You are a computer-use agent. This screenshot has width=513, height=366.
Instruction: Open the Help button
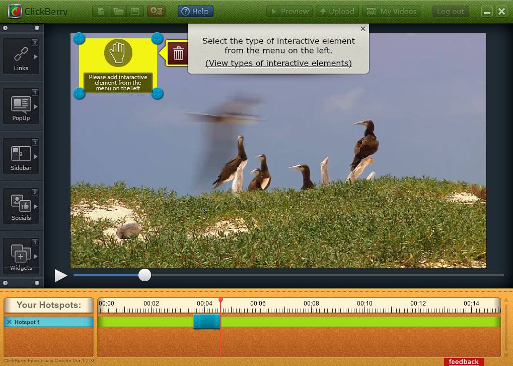tap(195, 11)
